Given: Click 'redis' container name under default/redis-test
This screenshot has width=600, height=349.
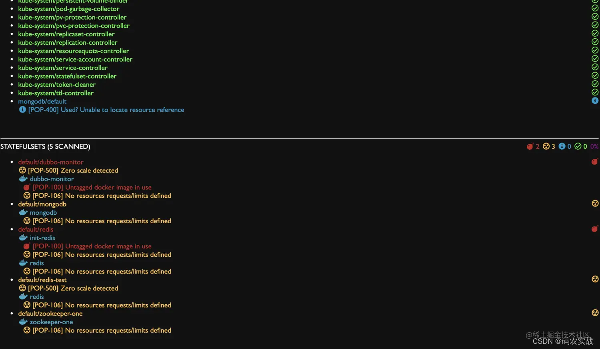Looking at the screenshot, I should 37,297.
